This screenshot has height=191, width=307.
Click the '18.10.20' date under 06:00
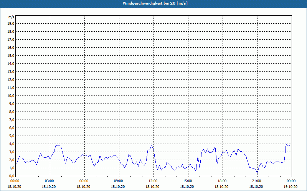tap(84, 186)
